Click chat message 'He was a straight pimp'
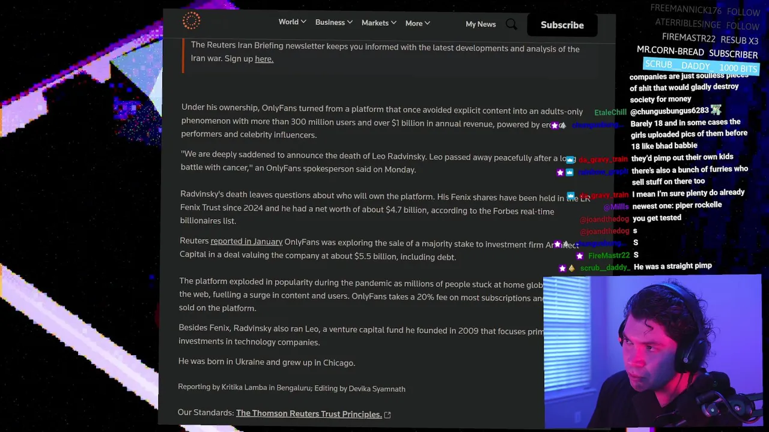Screen dimensions: 769x432 672,266
